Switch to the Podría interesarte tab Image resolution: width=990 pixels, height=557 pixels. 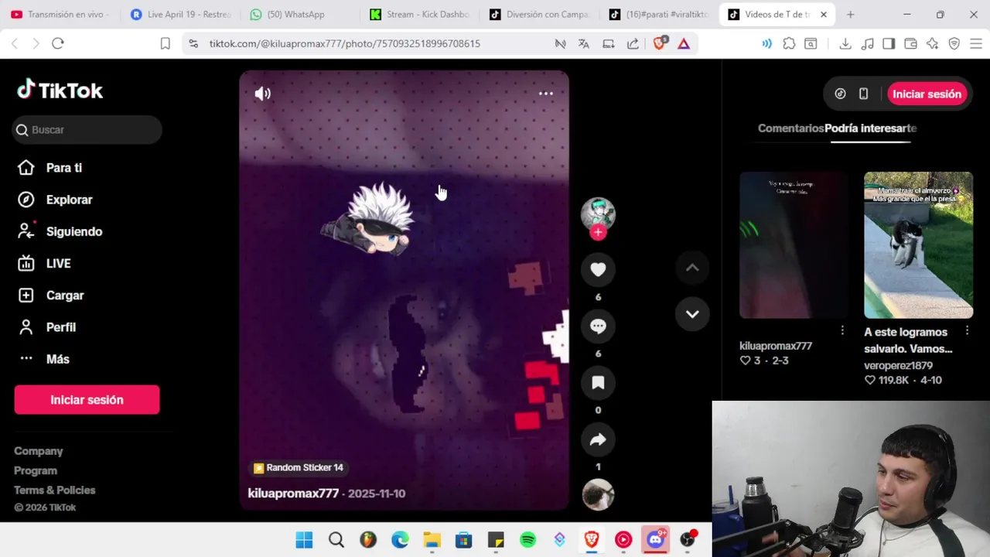(870, 128)
